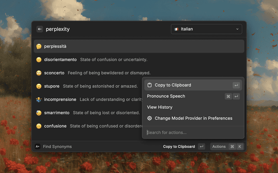Click the thinking face emoji icon

pyautogui.click(x=39, y=46)
